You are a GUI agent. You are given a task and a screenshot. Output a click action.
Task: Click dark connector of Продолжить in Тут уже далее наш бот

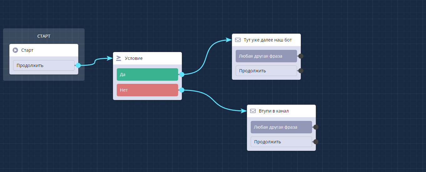point(301,71)
